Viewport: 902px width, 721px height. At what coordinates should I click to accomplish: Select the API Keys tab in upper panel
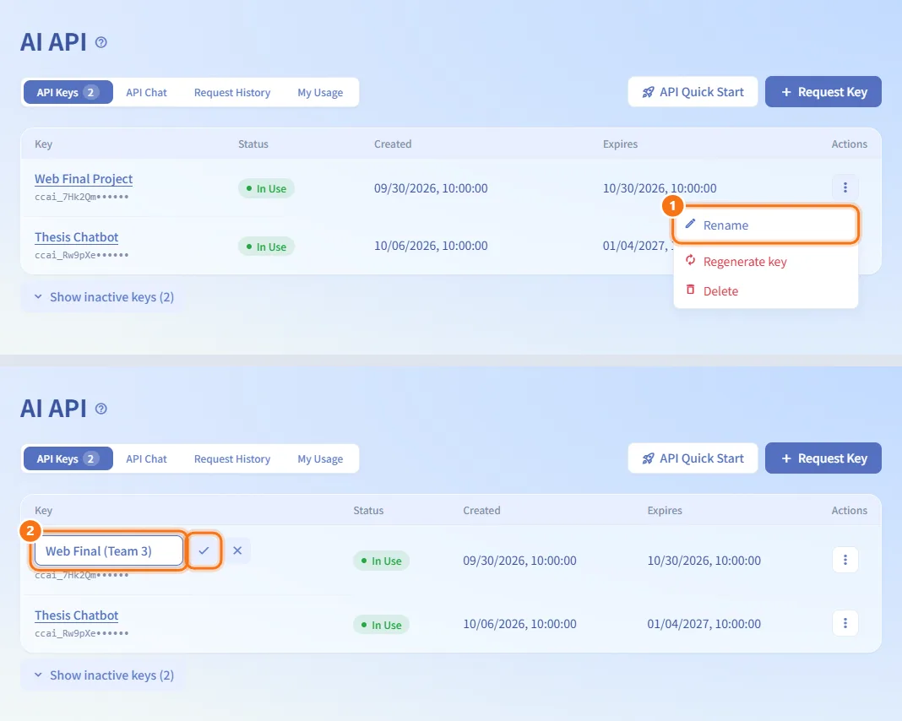pyautogui.click(x=68, y=93)
